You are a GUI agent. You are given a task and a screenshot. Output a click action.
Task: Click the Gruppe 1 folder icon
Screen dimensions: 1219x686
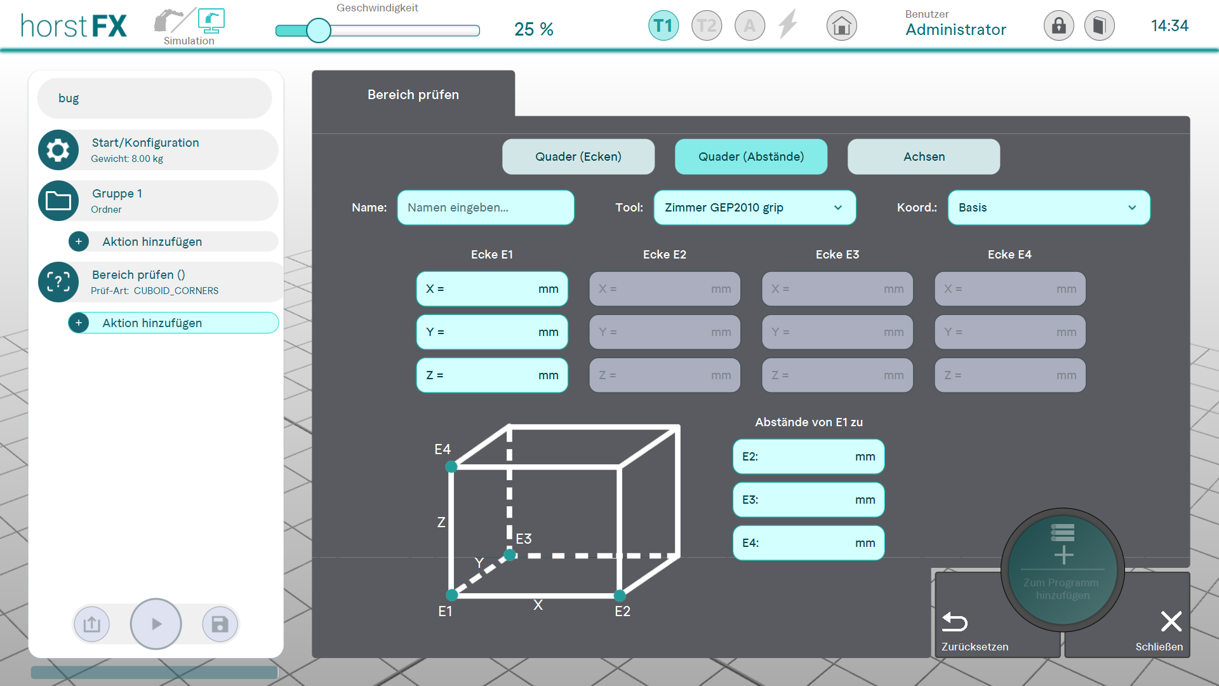pos(58,201)
